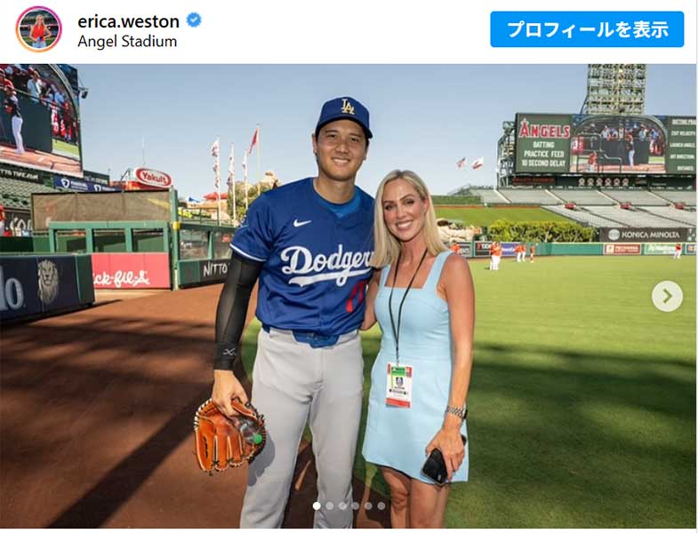The height and width of the screenshot is (533, 698).
Task: Open the Angel Stadium location link
Action: click(127, 42)
